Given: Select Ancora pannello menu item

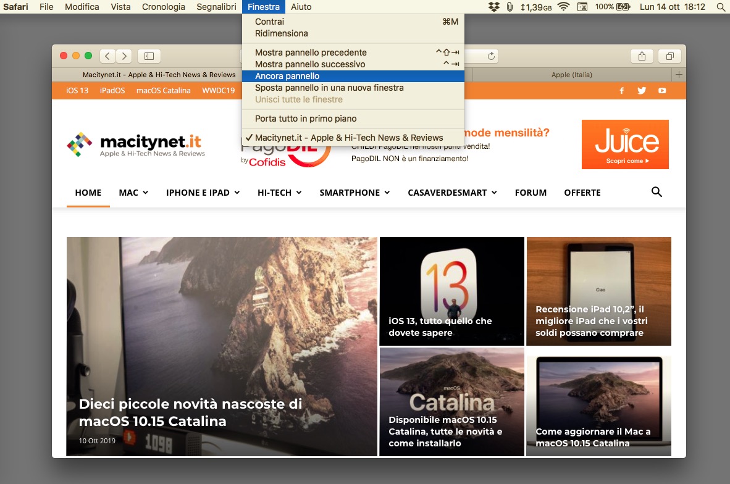Looking at the screenshot, I should click(x=353, y=76).
